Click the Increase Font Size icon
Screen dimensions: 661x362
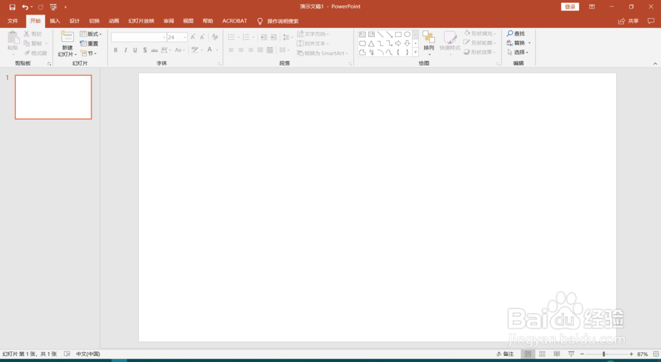[192, 37]
